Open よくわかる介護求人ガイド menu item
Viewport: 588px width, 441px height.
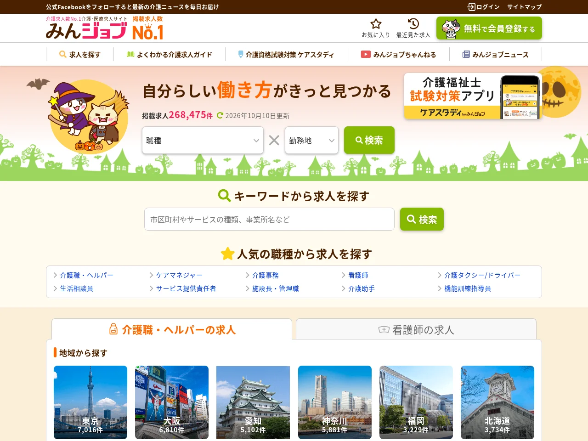tap(170, 54)
